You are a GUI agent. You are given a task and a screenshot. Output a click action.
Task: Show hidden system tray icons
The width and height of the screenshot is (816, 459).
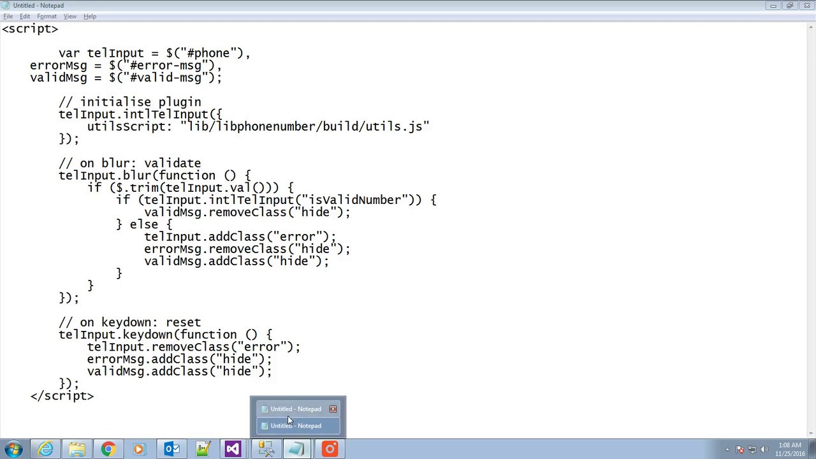(727, 449)
